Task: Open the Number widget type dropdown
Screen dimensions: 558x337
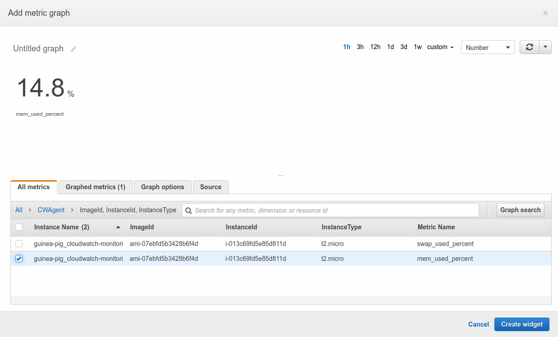Action: pyautogui.click(x=488, y=47)
